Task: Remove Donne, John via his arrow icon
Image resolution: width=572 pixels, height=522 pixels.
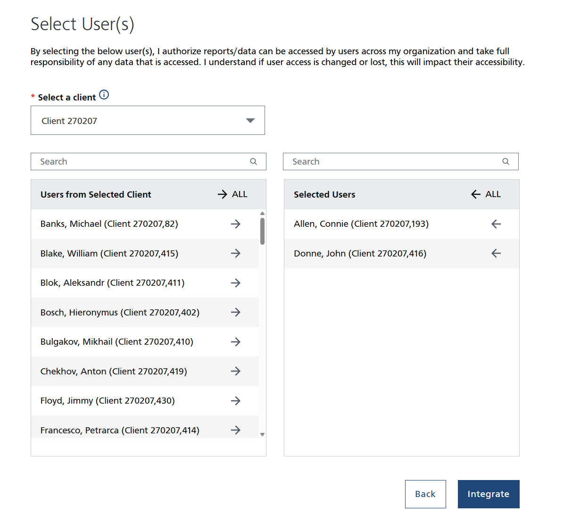Action: coord(496,253)
